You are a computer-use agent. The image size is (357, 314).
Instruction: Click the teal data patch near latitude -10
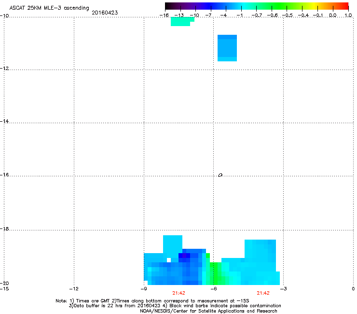coord(181,22)
